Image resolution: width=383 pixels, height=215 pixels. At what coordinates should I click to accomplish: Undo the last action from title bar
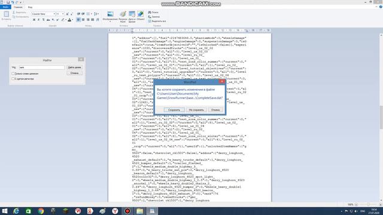tap(13, 2)
